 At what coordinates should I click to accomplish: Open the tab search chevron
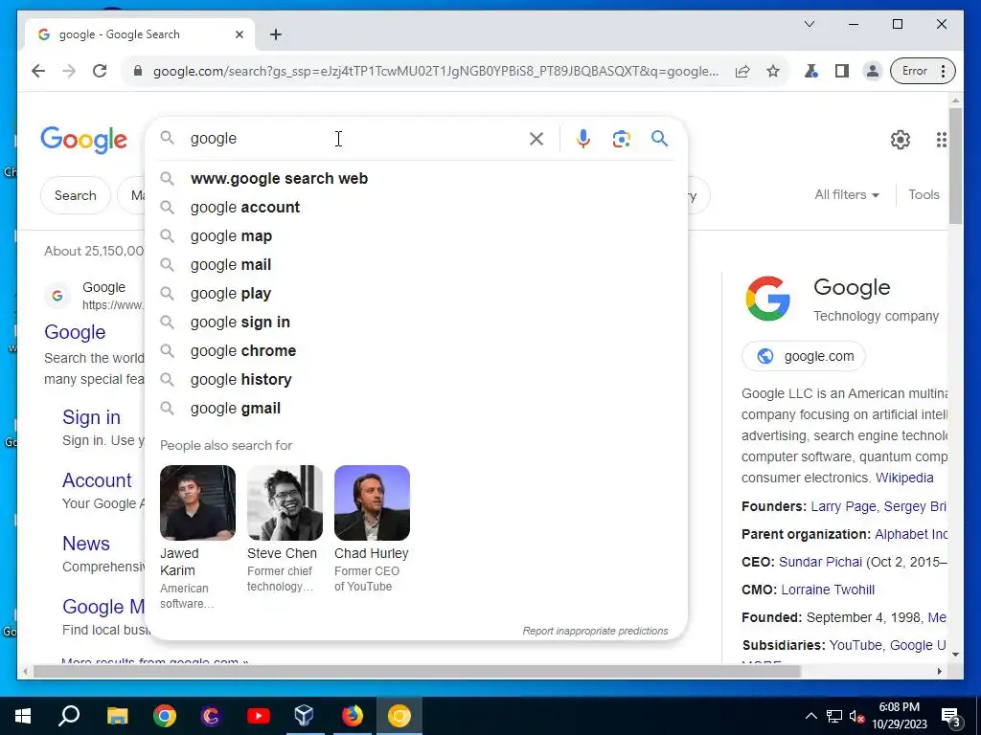pos(809,24)
